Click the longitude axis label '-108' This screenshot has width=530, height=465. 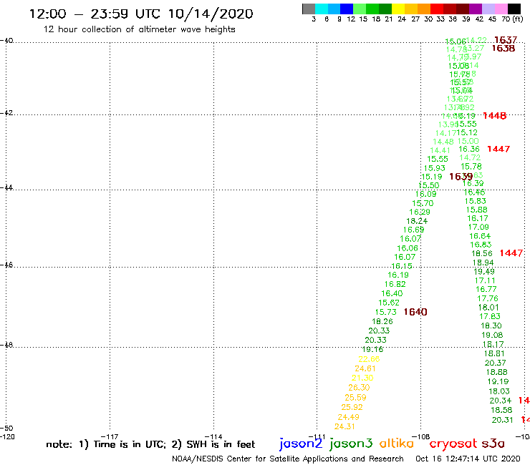(421, 437)
